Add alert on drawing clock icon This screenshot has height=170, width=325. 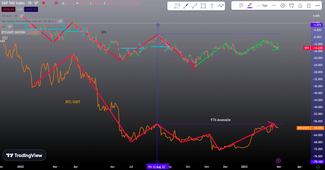(x=292, y=6)
